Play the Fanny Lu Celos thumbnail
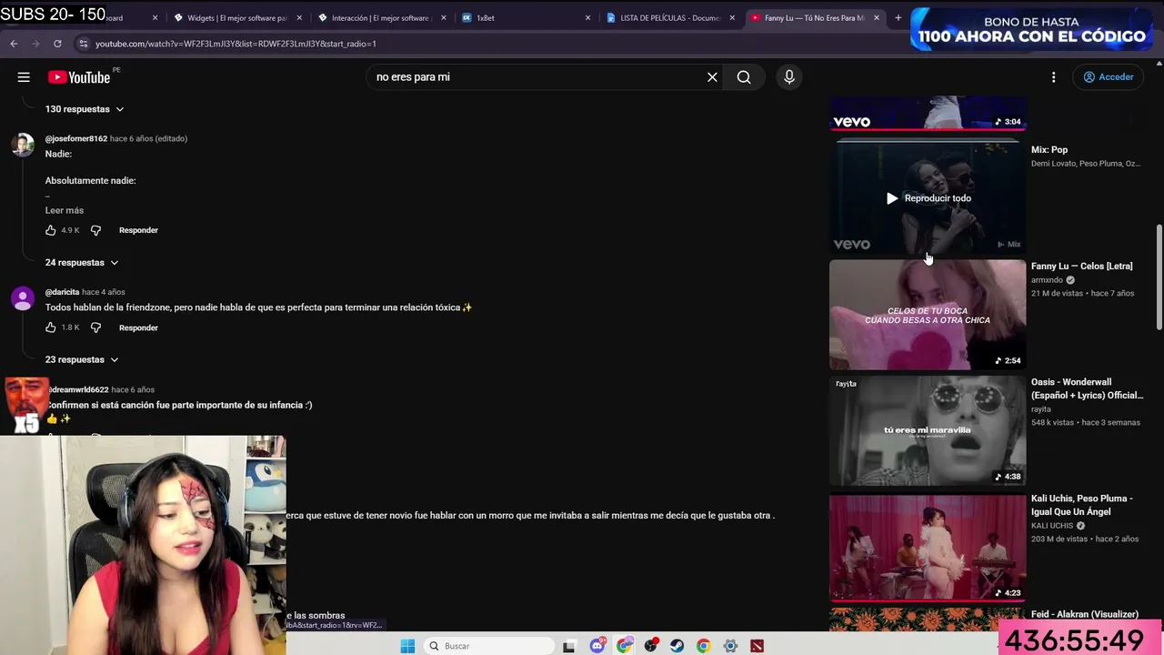The image size is (1164, 655). (x=928, y=315)
